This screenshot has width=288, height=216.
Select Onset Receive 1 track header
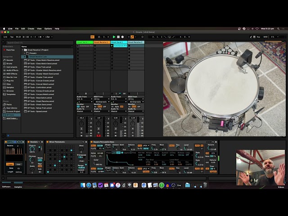pyautogui.click(x=102, y=42)
